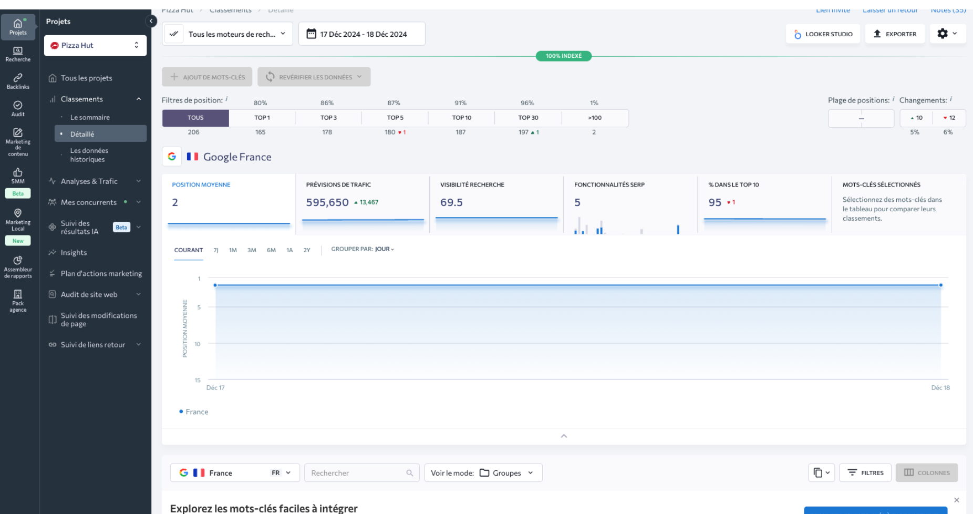
Task: Click the calendar icon in date range
Action: pyautogui.click(x=312, y=34)
